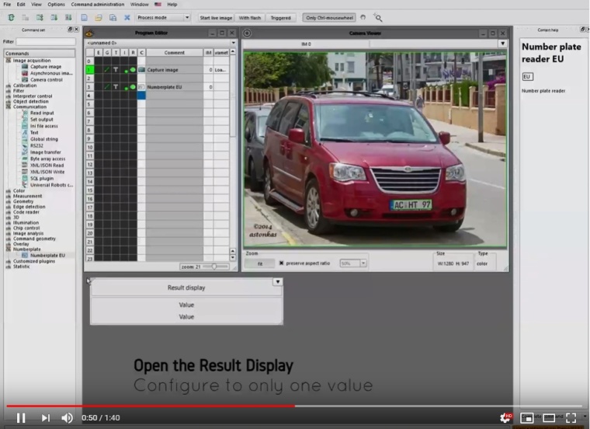Click Start live image button
The image size is (590, 429).
[x=216, y=17]
